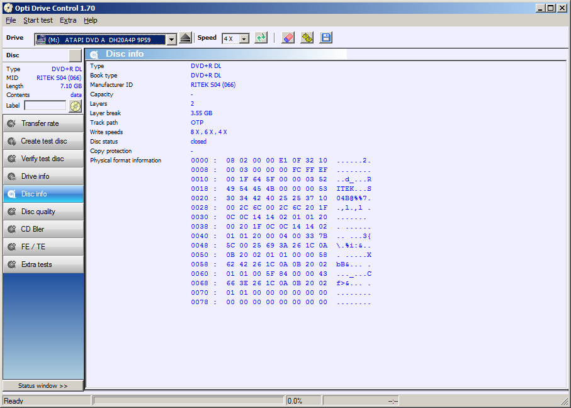The width and height of the screenshot is (571, 408).
Task: Switch to the Transfer rate panel
Action: [43, 123]
